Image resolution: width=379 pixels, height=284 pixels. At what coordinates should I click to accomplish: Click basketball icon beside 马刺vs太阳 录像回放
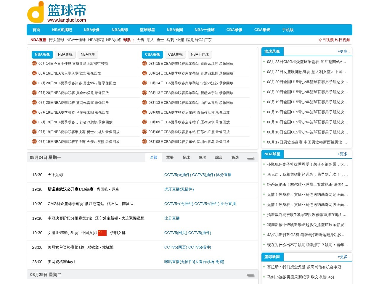click(x=34, y=112)
